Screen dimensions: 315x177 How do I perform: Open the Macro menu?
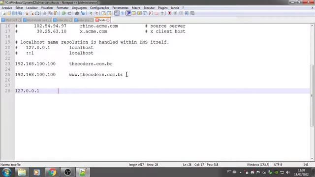coord(136,8)
